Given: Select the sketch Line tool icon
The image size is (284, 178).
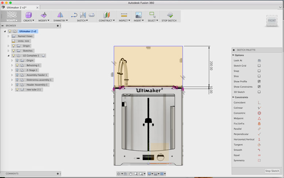Looking at the screenshot, I should tap(74, 15).
